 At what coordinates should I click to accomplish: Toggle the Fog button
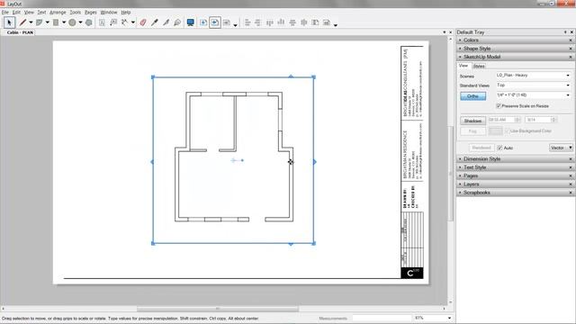(x=472, y=131)
